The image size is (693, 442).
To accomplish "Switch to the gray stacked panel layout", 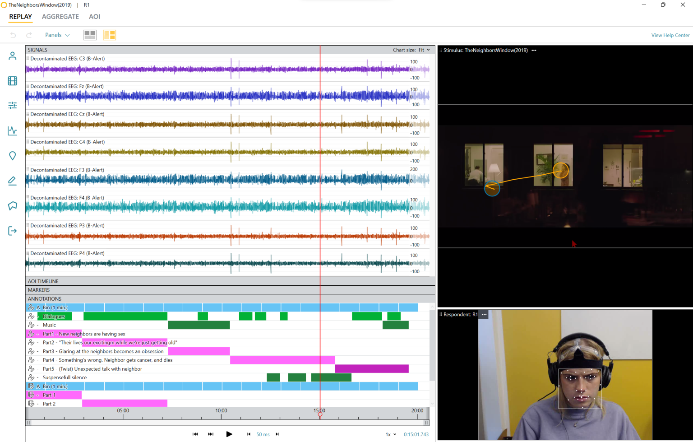I will (90, 35).
